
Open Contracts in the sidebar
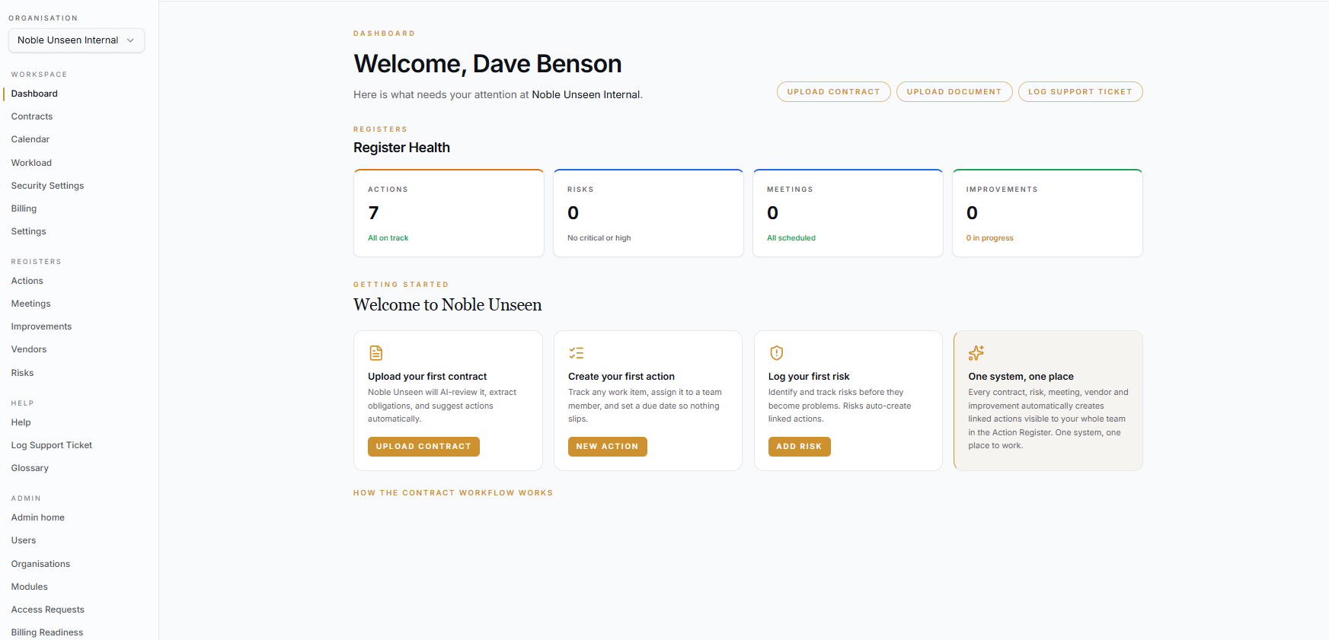(x=32, y=116)
